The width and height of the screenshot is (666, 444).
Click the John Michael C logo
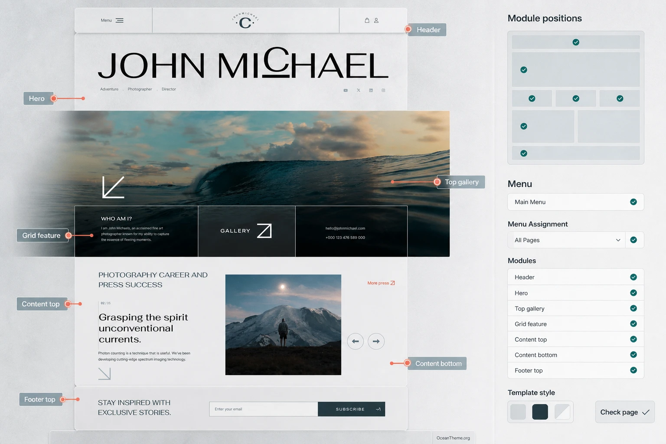[245, 20]
